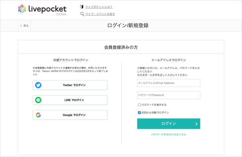Click the Google G logo icon
This screenshot has width=242, height=157.
coord(38,115)
